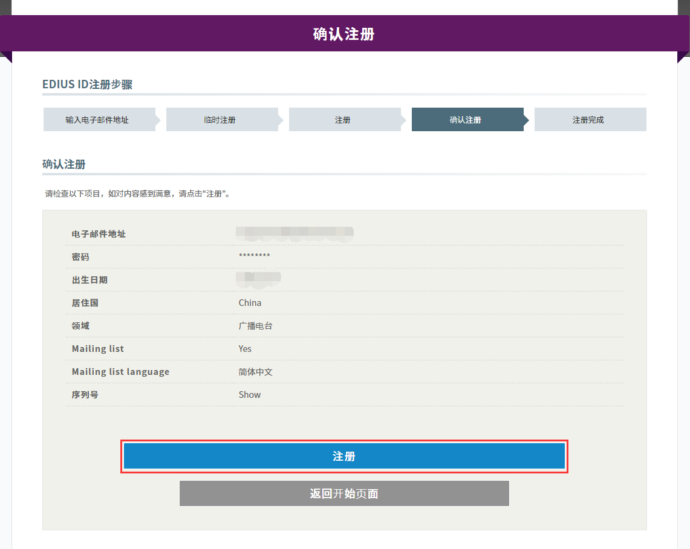Viewport: 690px width, 549px height.
Task: Select the 输入电子邮件地址 step
Action: (x=99, y=120)
